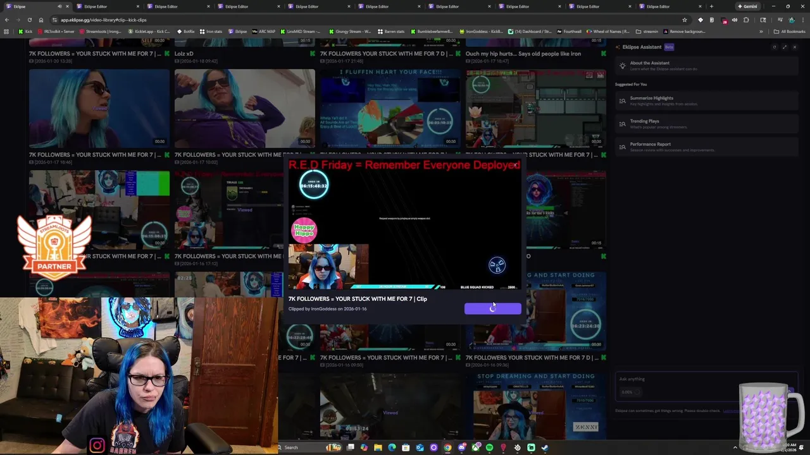Go to browser home page

click(x=41, y=20)
